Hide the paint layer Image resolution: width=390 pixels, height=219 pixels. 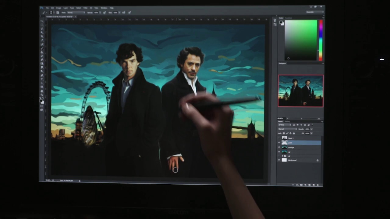[x=279, y=143]
